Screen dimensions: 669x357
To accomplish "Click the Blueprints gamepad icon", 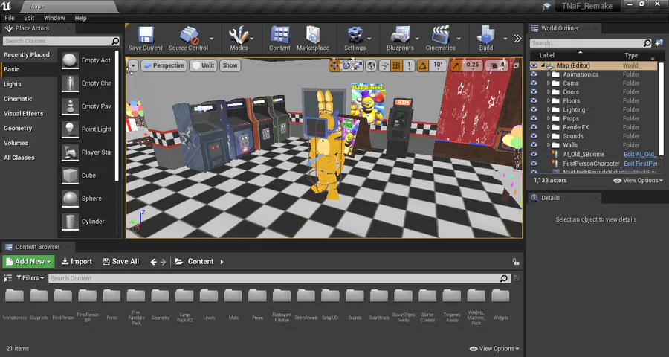I will (400, 35).
